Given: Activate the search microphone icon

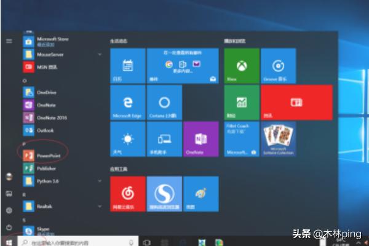Looking at the screenshot, I should (131, 242).
